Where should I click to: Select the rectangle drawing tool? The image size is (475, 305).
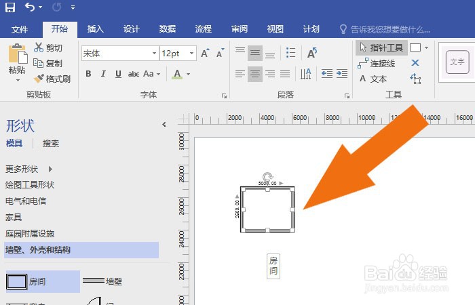point(415,47)
